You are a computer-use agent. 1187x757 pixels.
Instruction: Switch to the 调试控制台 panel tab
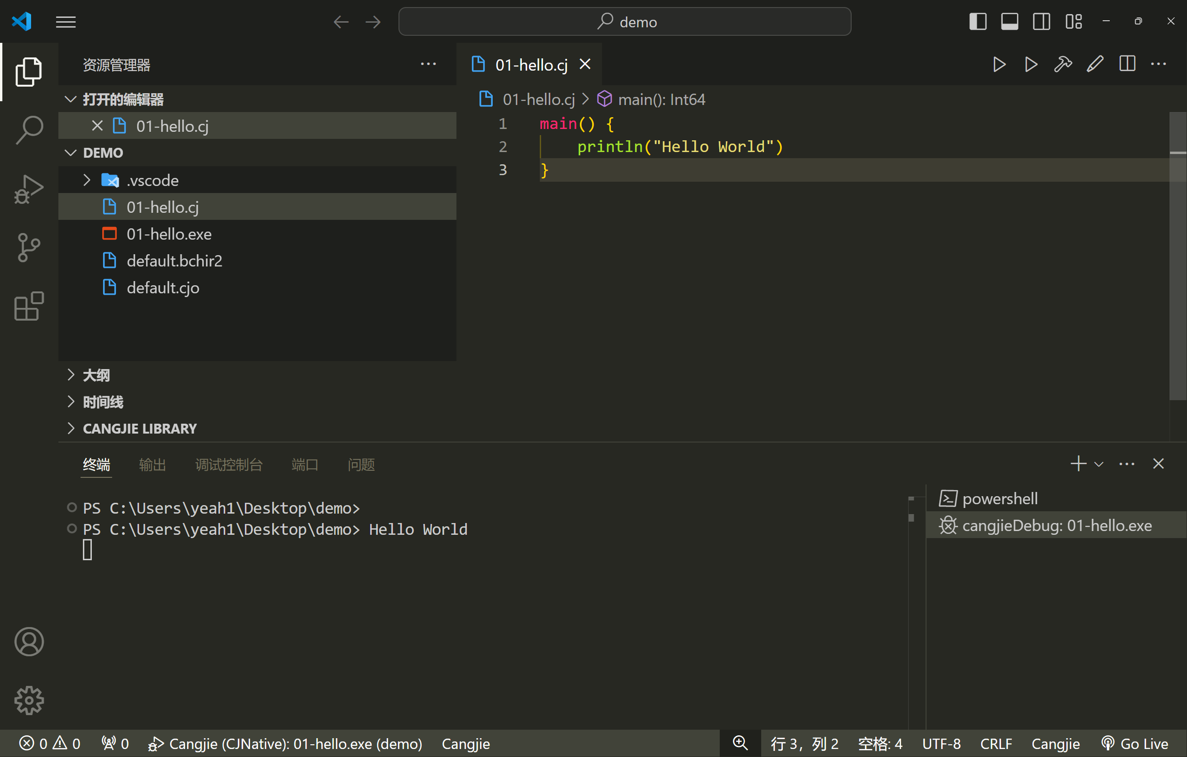pyautogui.click(x=229, y=465)
